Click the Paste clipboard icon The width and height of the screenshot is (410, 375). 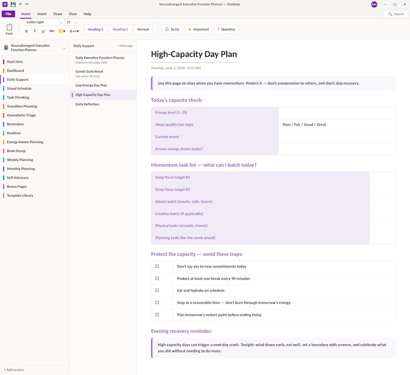(9, 27)
